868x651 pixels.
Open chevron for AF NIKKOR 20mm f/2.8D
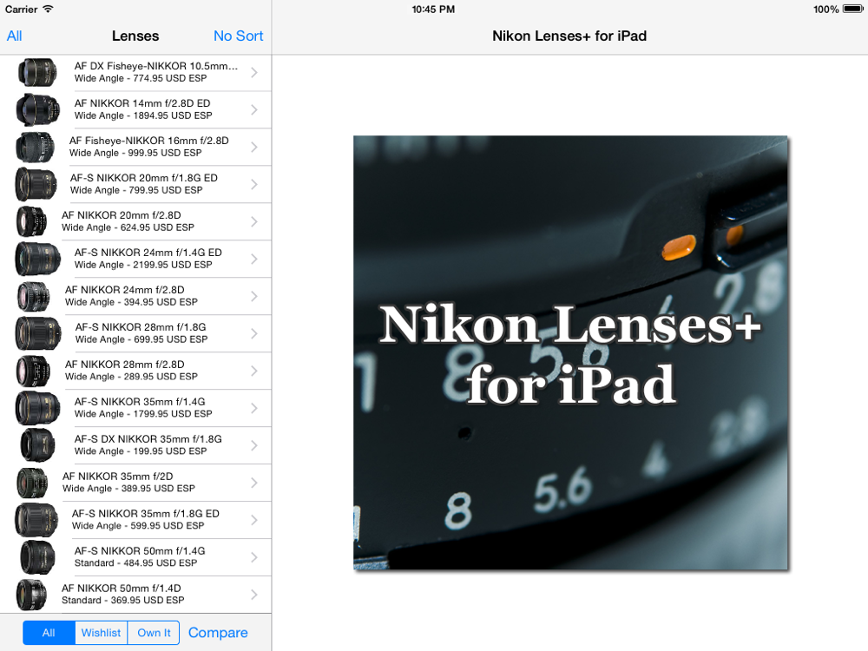point(254,221)
